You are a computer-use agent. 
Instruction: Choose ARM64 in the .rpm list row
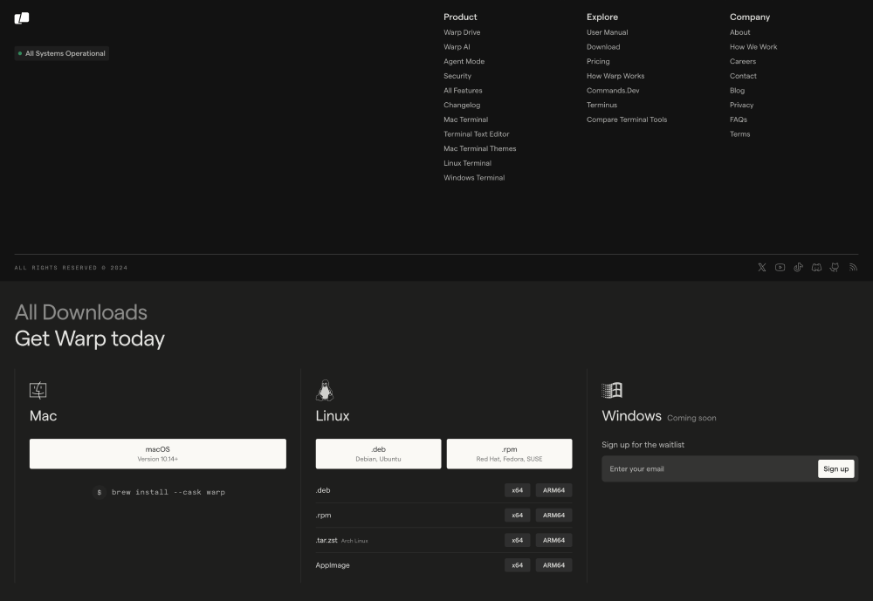coord(553,516)
